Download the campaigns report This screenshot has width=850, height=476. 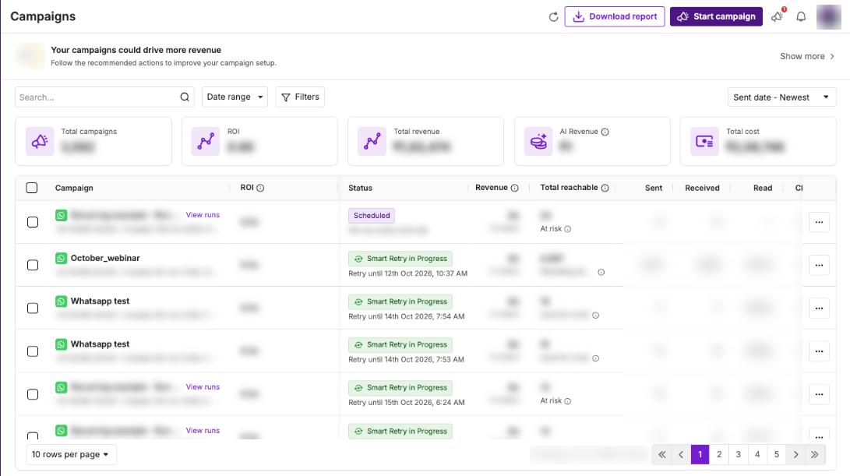615,17
